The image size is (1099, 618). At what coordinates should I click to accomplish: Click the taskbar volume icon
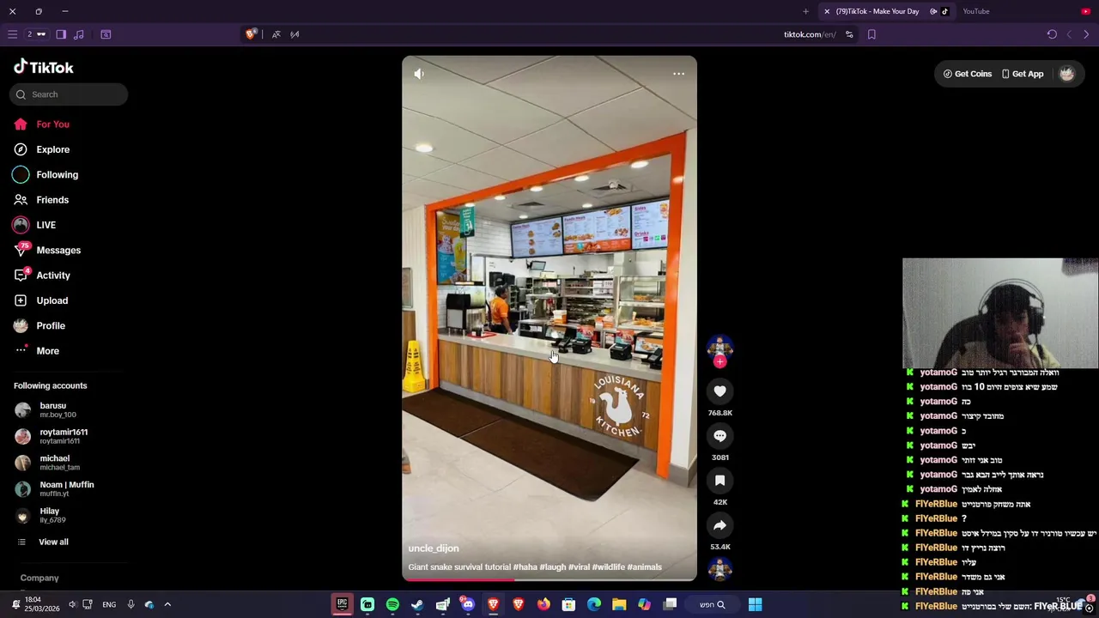[x=72, y=604]
